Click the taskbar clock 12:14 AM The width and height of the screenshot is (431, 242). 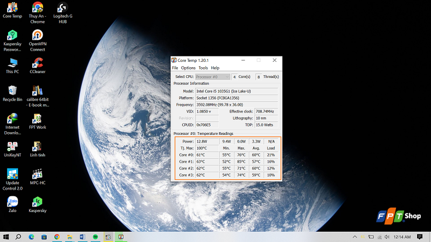coord(402,237)
